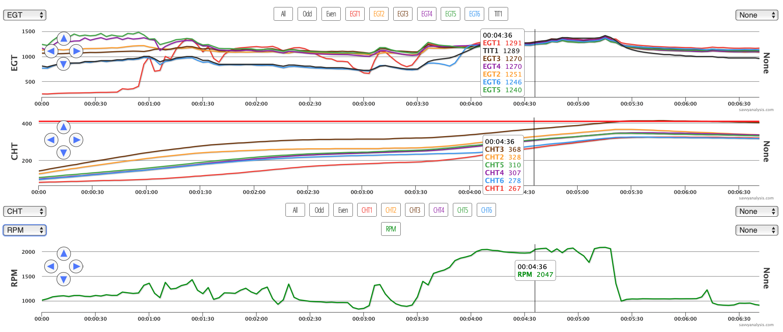This screenshot has height=332, width=783.
Task: Open CHT chart secondary None dropdown
Action: (757, 211)
